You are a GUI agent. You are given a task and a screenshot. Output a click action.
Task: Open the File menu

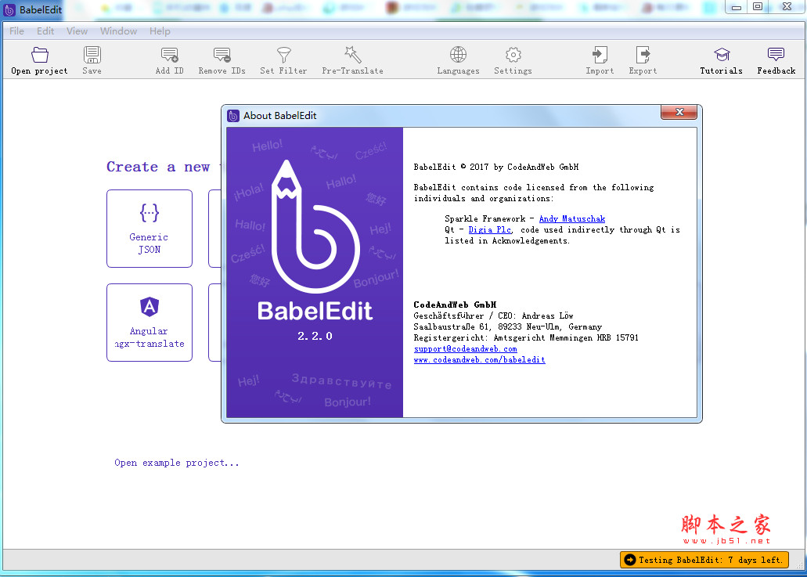16,31
